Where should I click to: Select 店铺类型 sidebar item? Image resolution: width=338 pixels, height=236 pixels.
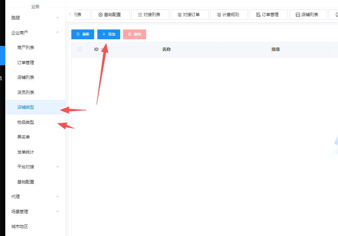(x=26, y=107)
